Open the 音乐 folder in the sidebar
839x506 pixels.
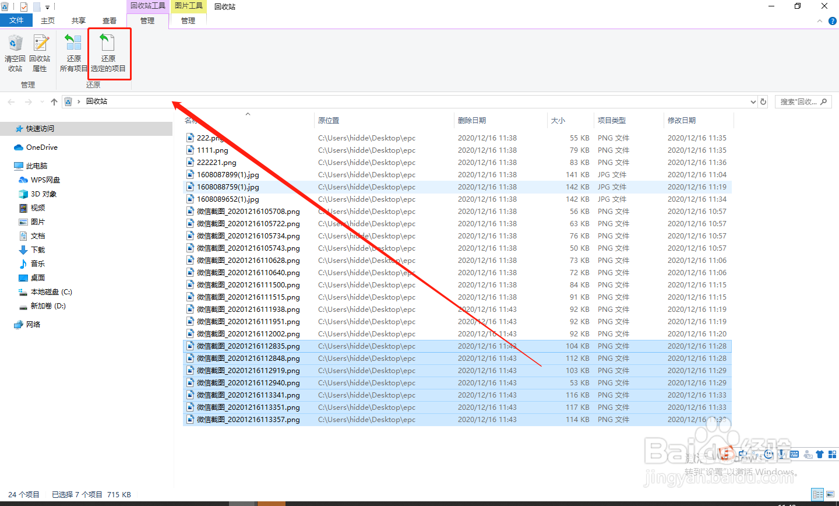pos(38,264)
